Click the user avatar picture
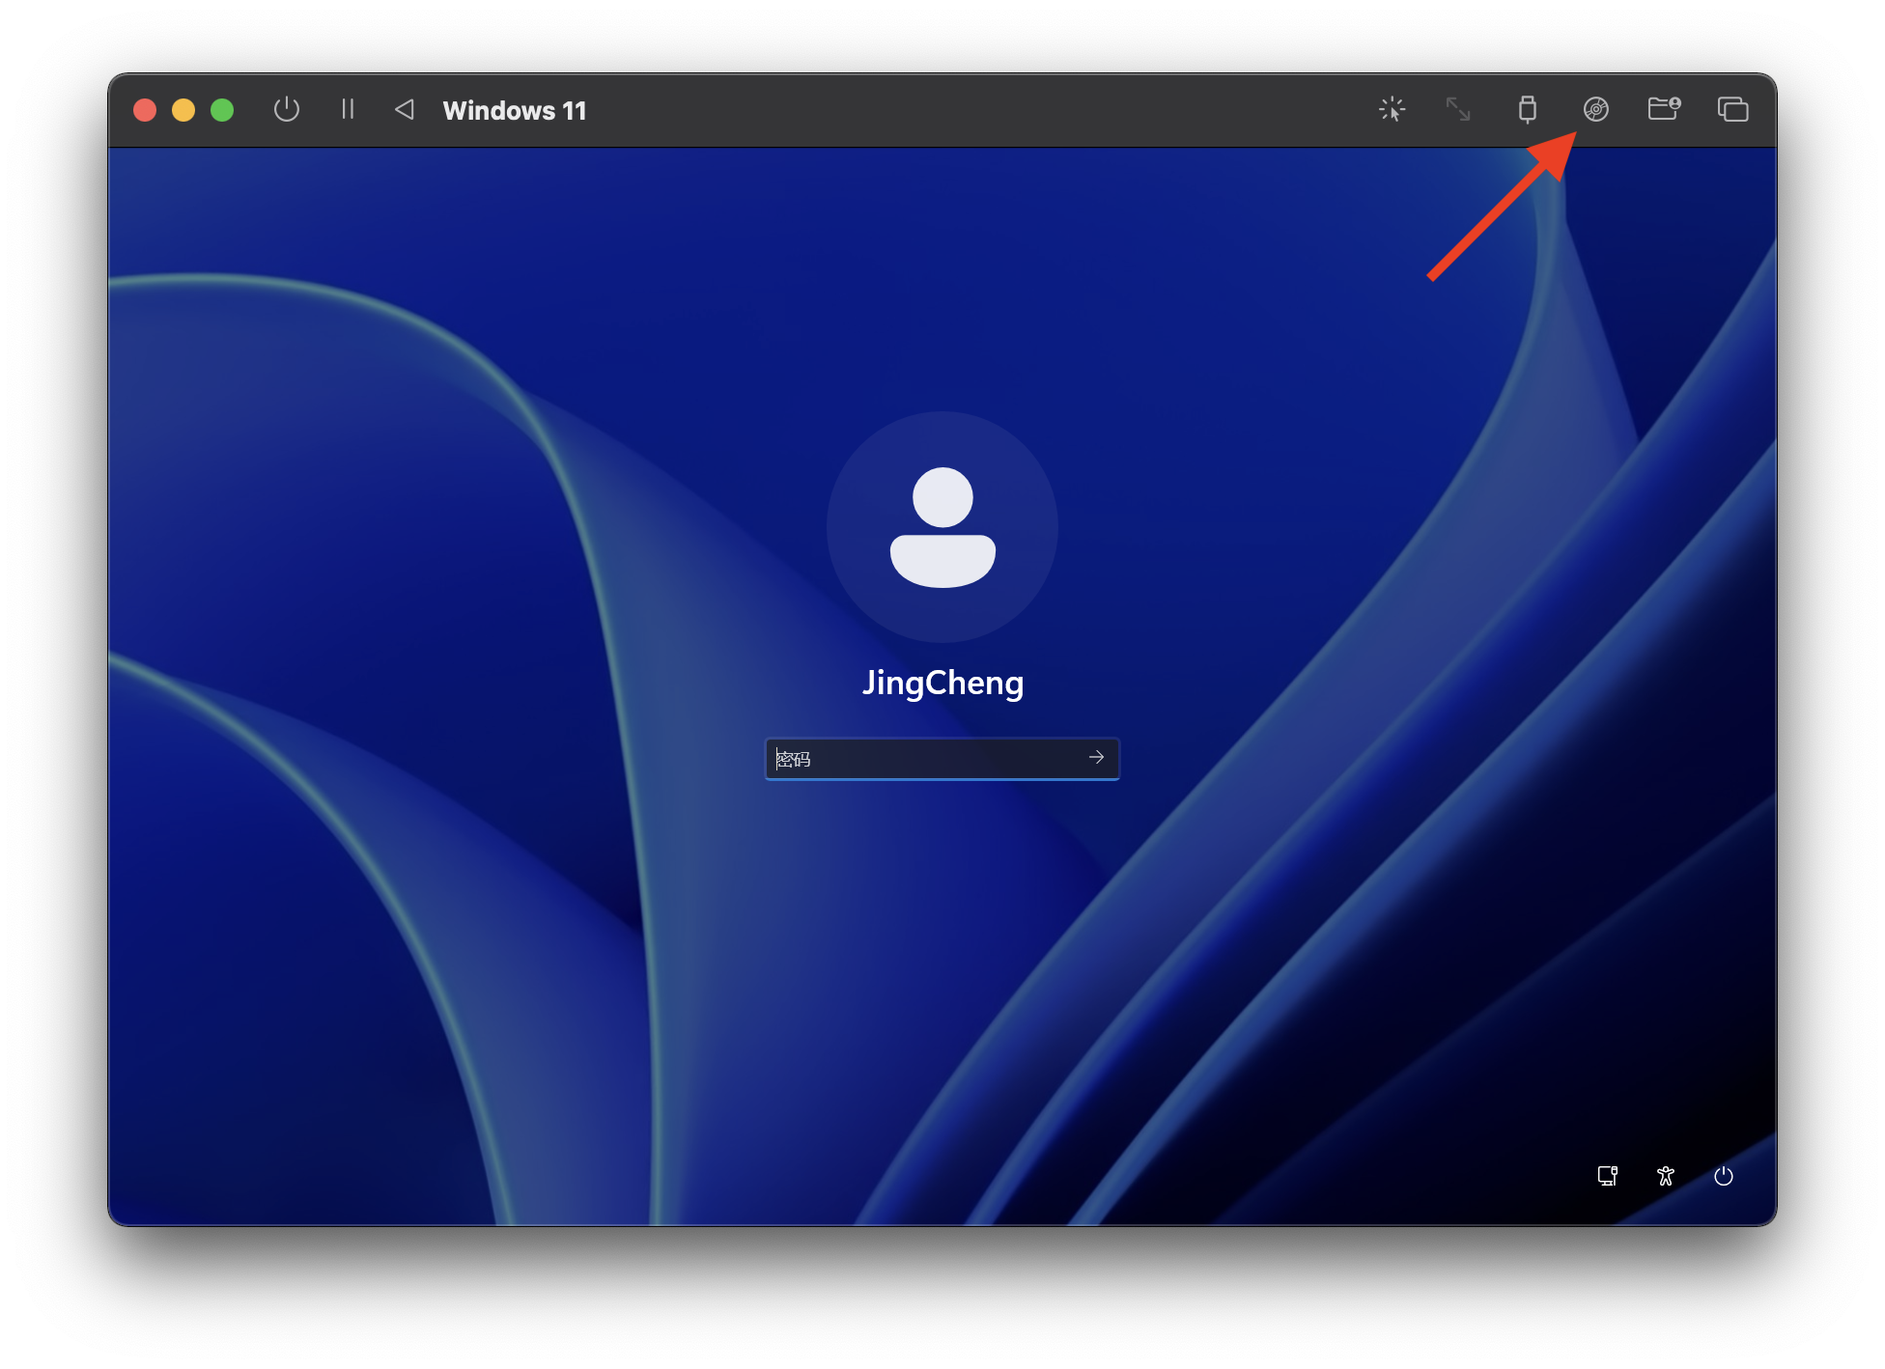The height and width of the screenshot is (1369, 1885). [x=942, y=527]
